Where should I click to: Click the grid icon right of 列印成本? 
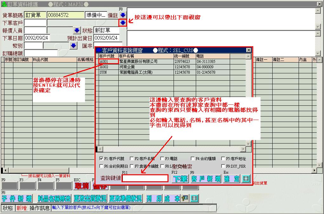pyautogui.click(x=194, y=198)
